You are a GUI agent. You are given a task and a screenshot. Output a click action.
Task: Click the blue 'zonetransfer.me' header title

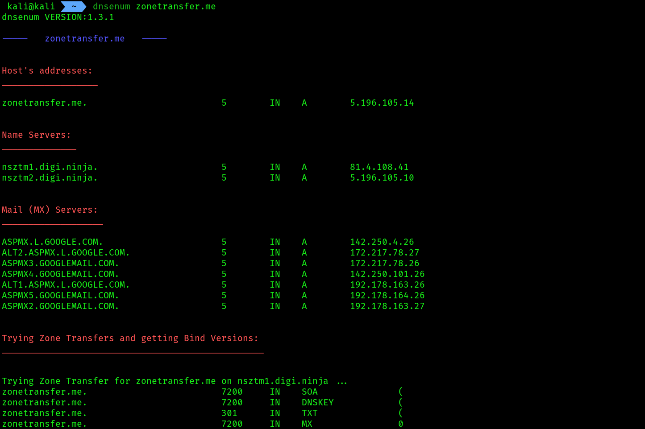pyautogui.click(x=85, y=39)
